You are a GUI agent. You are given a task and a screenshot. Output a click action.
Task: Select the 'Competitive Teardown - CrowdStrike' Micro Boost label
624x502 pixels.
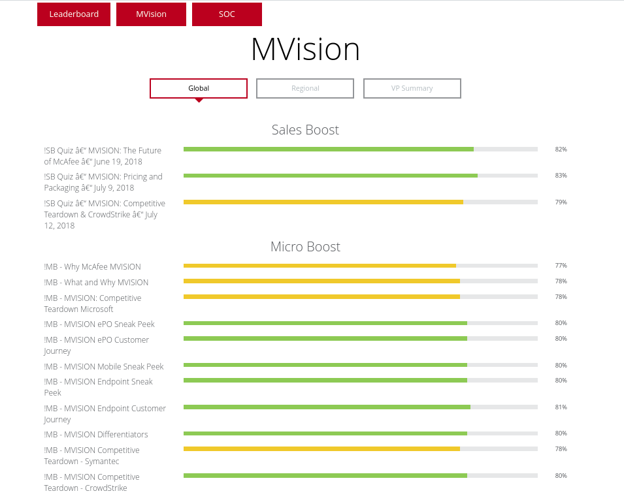point(91,482)
